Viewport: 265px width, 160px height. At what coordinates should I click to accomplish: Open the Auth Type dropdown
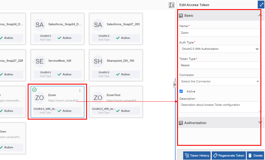[x=220, y=49]
